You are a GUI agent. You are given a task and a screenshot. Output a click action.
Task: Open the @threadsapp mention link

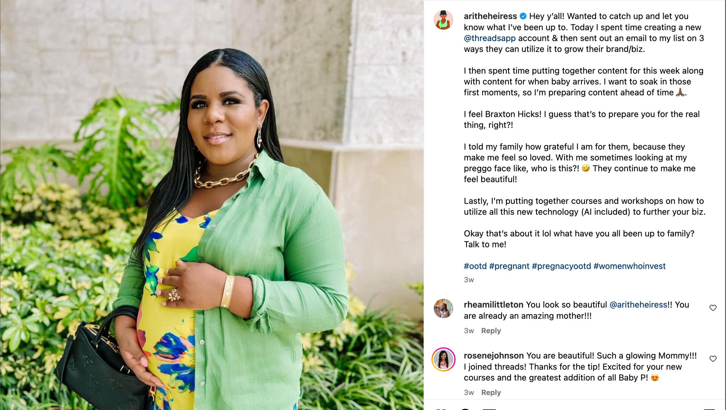pyautogui.click(x=490, y=38)
